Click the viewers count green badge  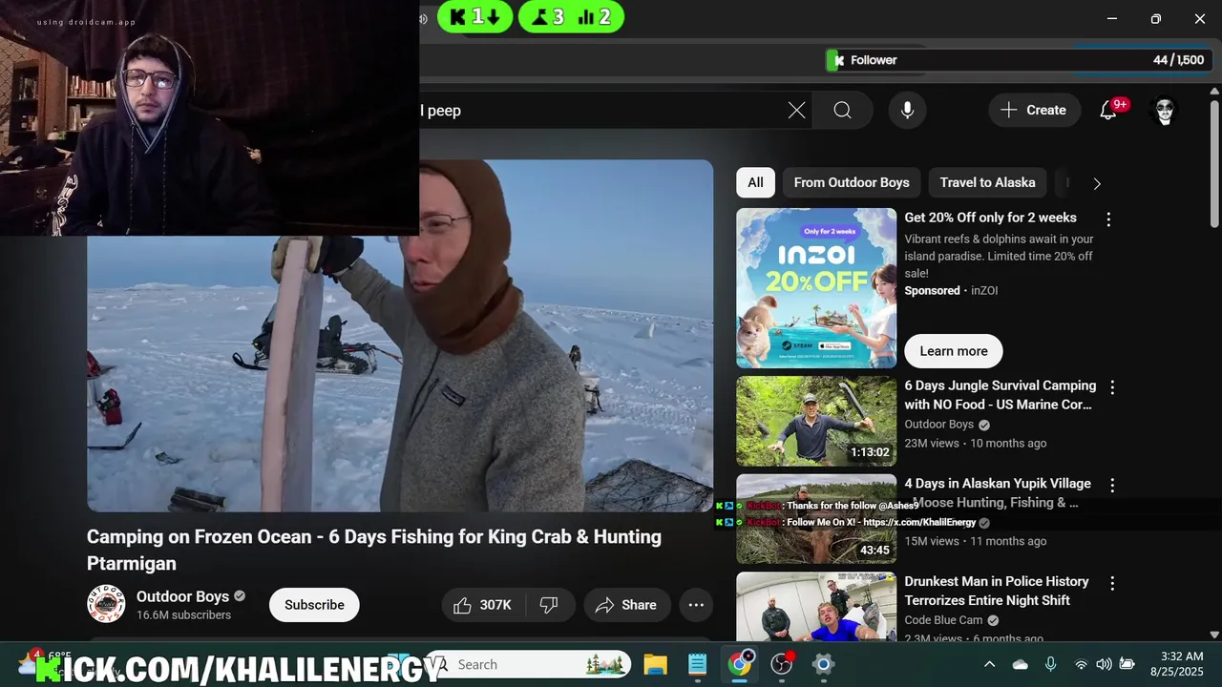571,16
